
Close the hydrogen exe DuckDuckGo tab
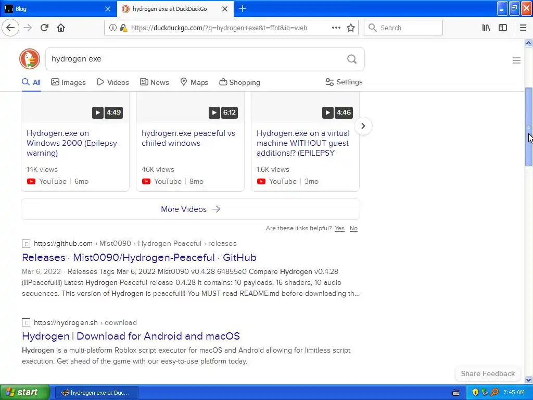[x=225, y=9]
